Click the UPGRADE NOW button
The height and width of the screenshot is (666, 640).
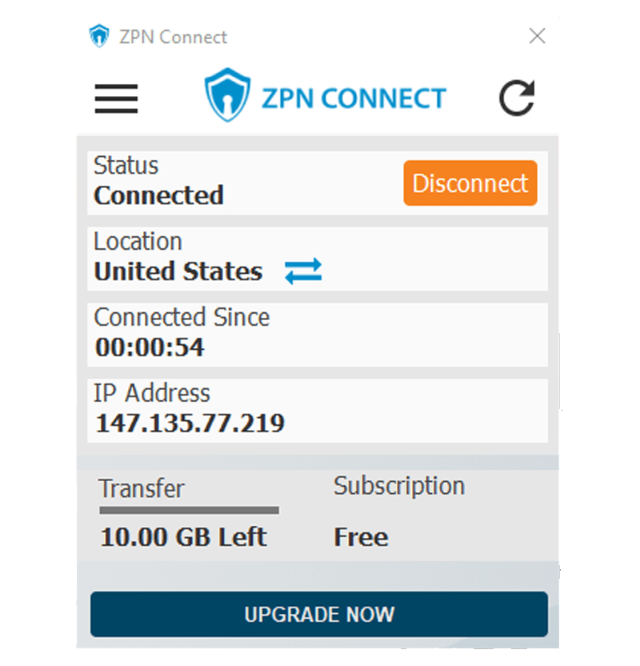[x=319, y=614]
